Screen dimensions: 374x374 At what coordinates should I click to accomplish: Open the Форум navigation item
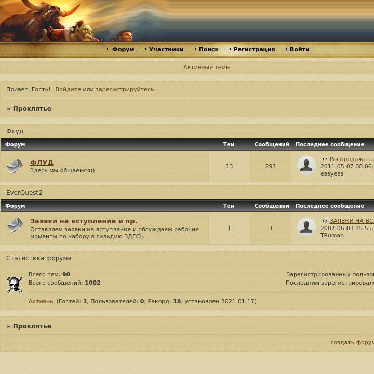pos(123,49)
